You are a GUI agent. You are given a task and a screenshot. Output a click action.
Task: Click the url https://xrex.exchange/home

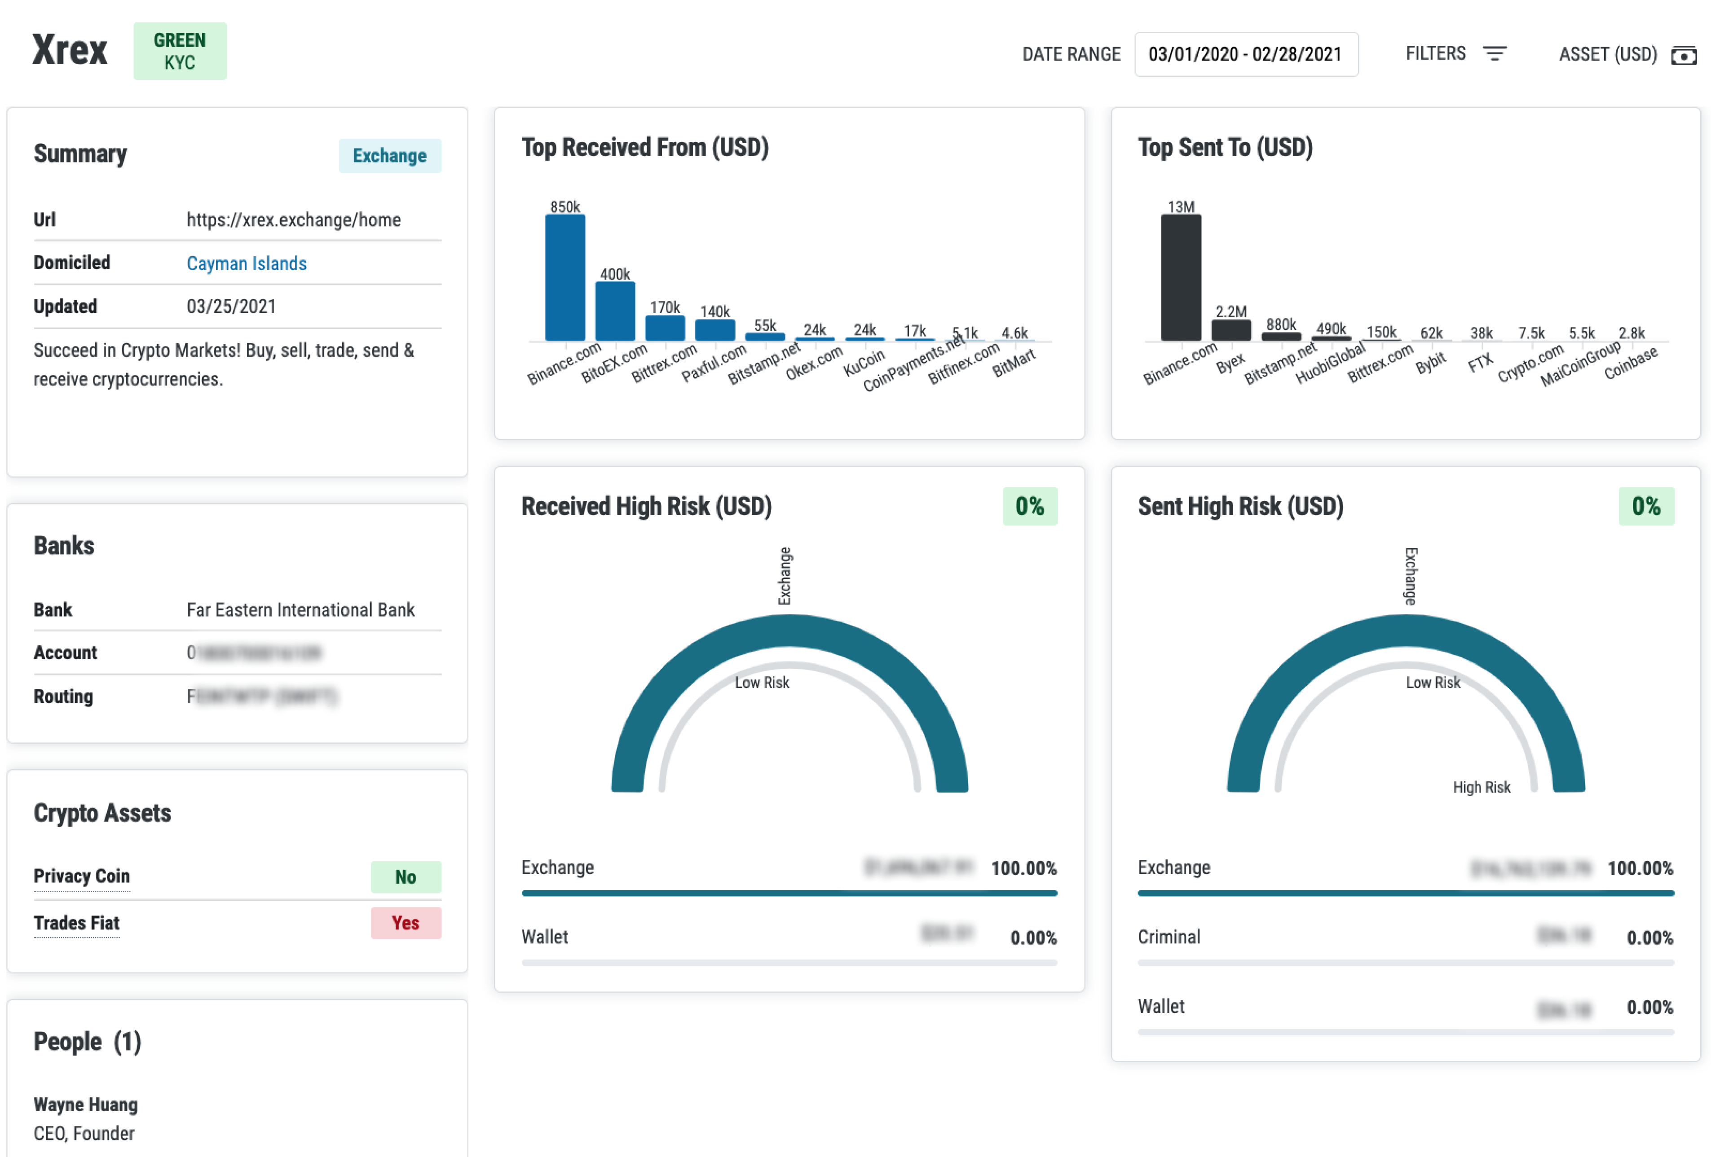[294, 220]
